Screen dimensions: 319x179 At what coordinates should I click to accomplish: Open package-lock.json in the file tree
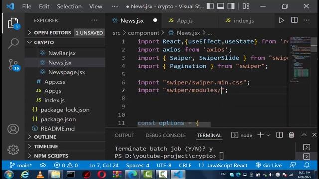[65, 110]
